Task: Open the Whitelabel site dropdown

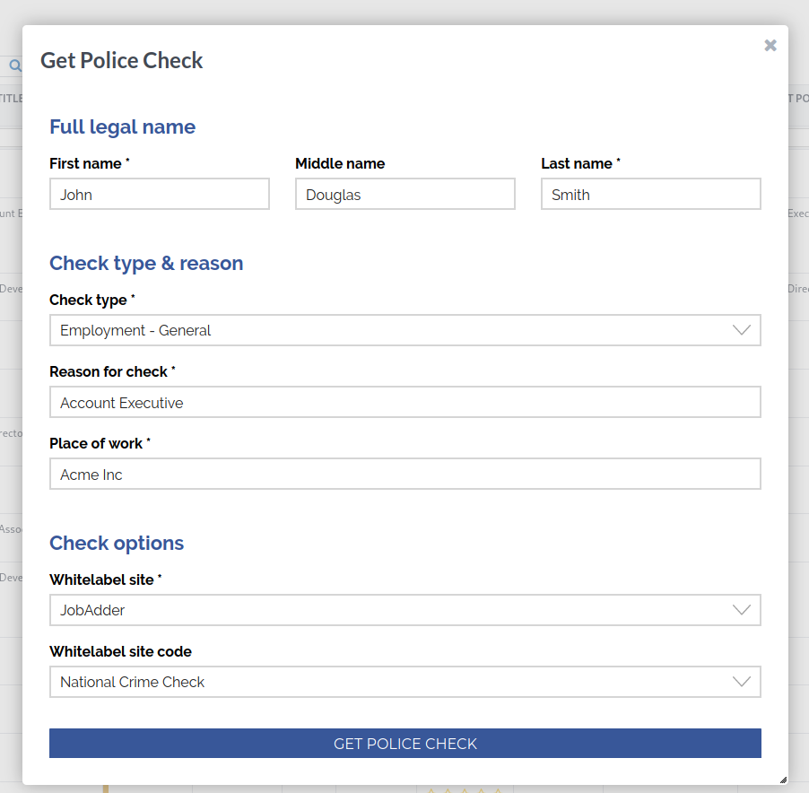Action: click(x=404, y=610)
